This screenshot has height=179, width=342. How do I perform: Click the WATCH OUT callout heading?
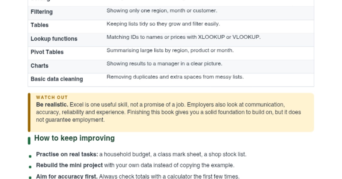(52, 97)
